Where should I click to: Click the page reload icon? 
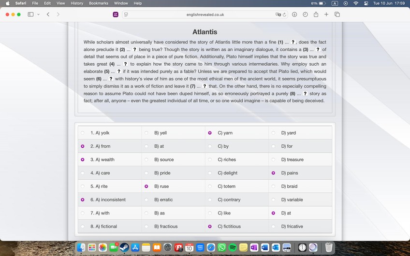(x=285, y=14)
